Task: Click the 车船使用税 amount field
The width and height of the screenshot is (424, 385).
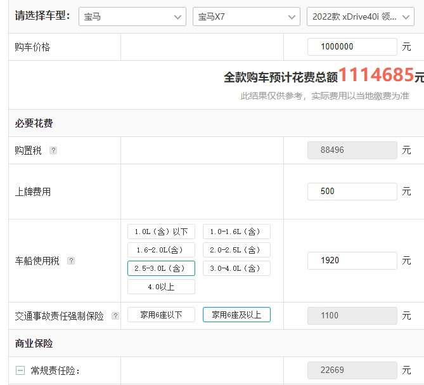Action: pos(352,261)
